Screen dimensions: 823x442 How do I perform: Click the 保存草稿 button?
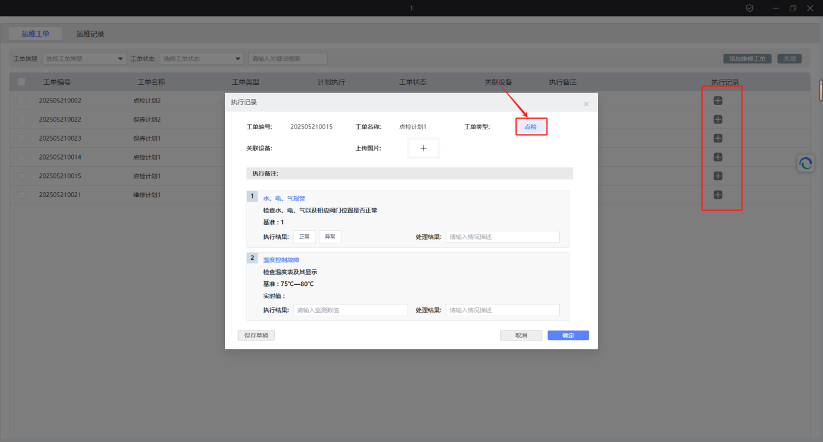pyautogui.click(x=256, y=335)
